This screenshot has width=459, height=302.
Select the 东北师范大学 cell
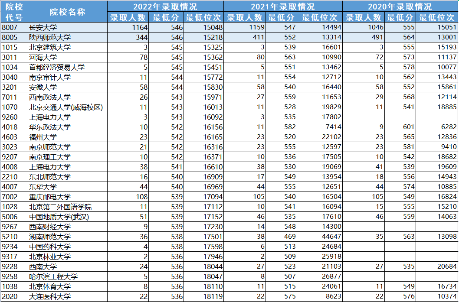(68, 177)
